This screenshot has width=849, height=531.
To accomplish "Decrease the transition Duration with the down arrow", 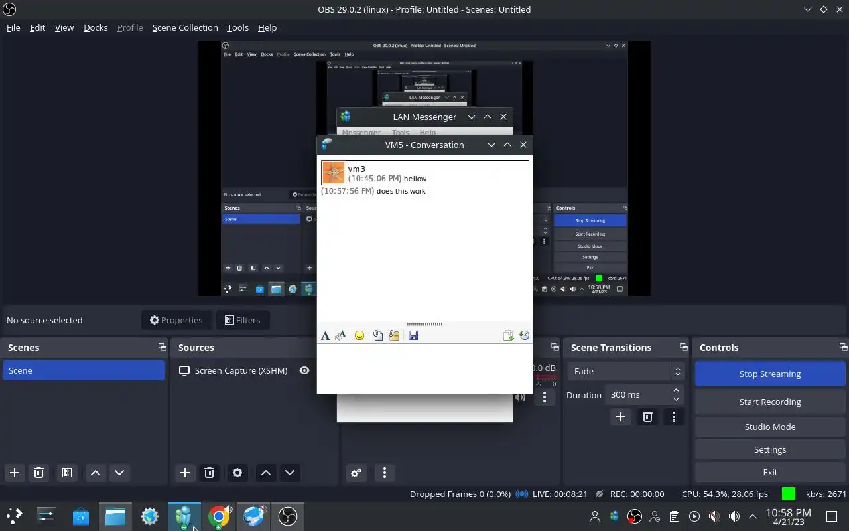I will click(x=676, y=399).
